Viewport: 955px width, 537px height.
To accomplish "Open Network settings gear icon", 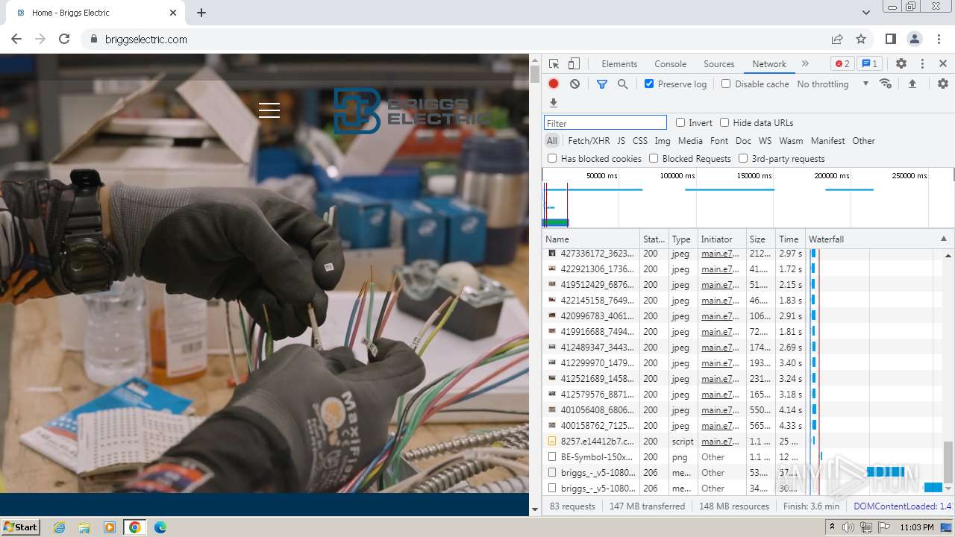I will coord(943,84).
